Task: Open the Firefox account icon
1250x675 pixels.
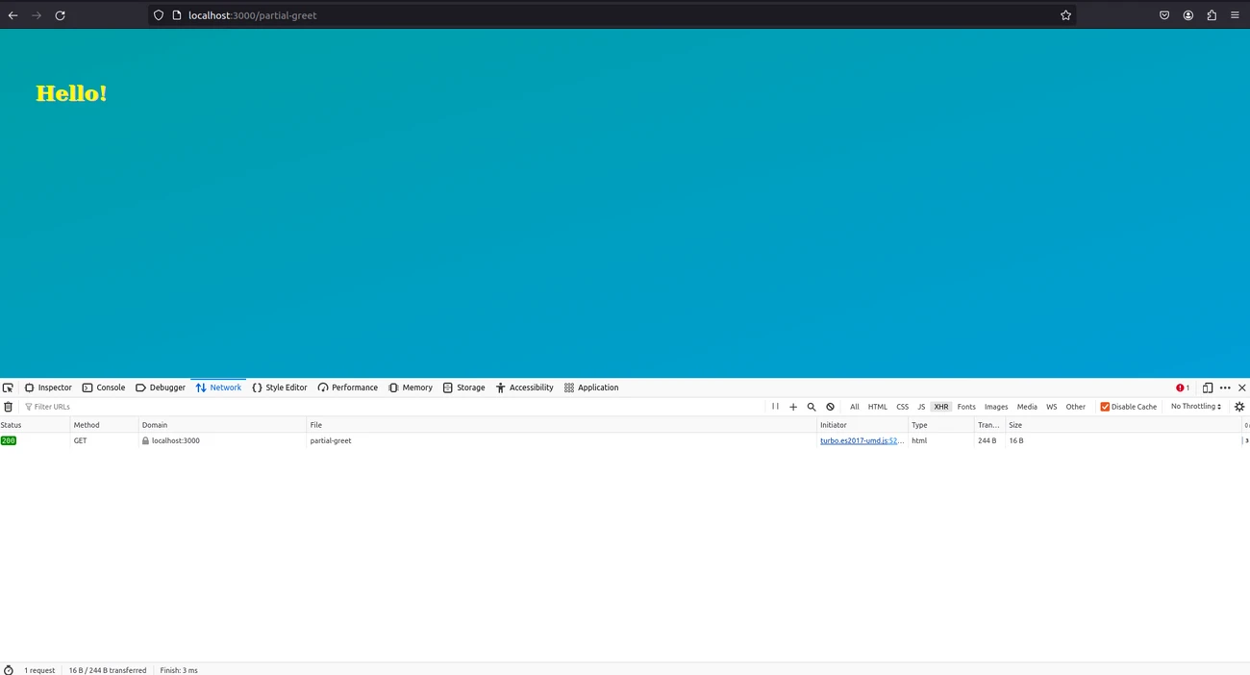Action: pyautogui.click(x=1188, y=15)
